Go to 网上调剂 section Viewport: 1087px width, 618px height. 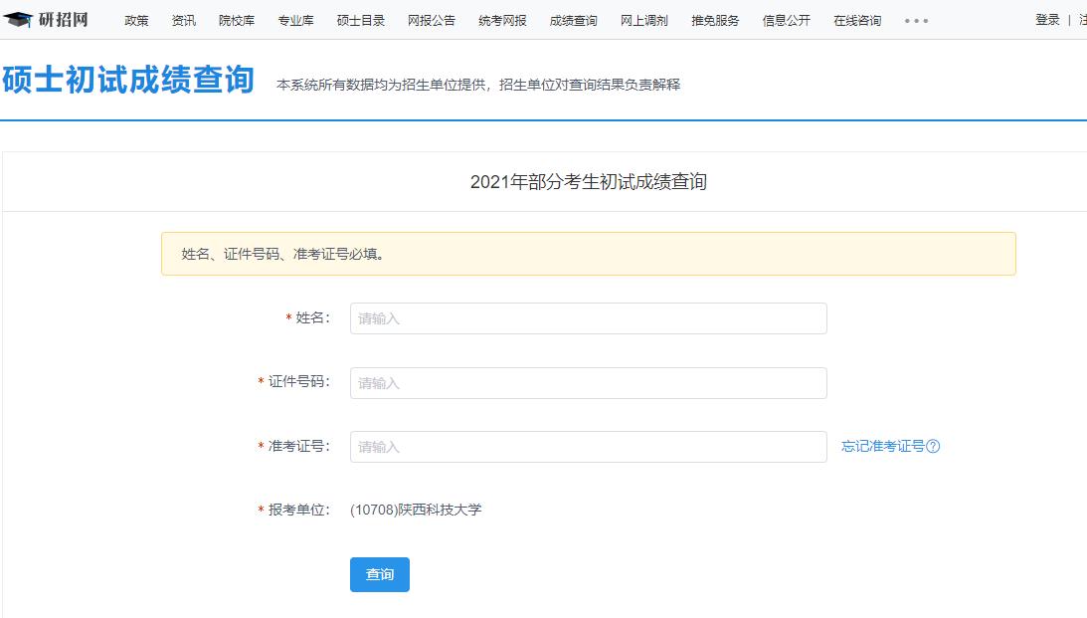click(x=644, y=21)
